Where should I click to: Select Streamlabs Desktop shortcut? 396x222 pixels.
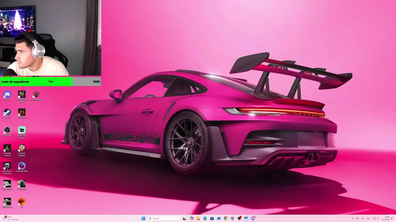tap(22, 132)
